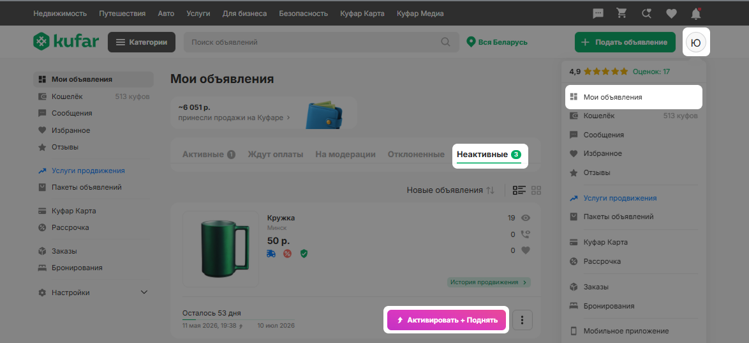Open saved searches icon in top bar
The height and width of the screenshot is (343, 749).
point(647,14)
